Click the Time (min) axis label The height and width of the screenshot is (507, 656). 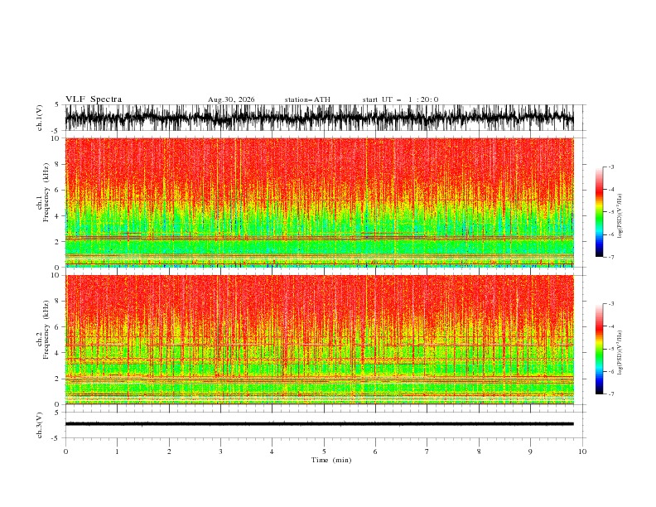331,460
